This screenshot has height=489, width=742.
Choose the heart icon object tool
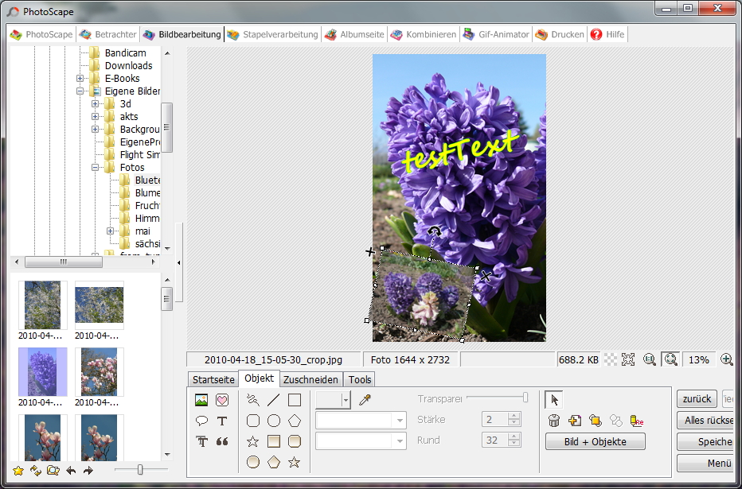222,400
